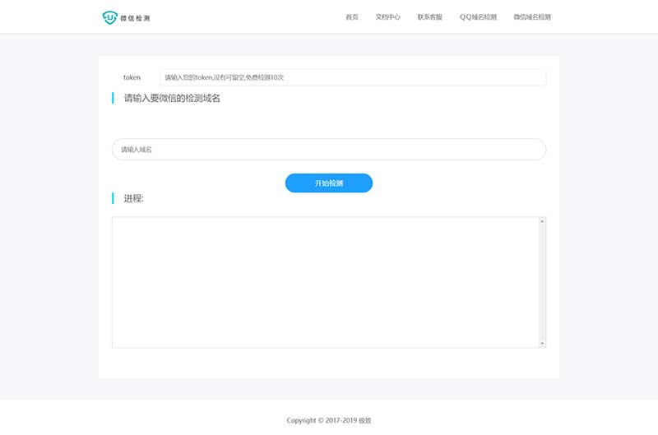Click the Copyright 2017-2019 footer text

click(329, 420)
